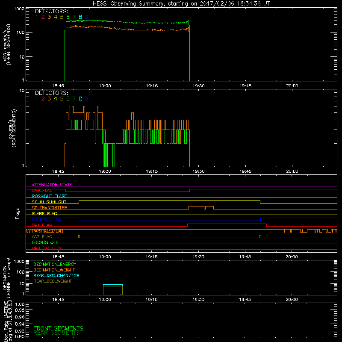Click detector 9 in the front segments legend
The image size is (342, 342).
pyautogui.click(x=87, y=17)
